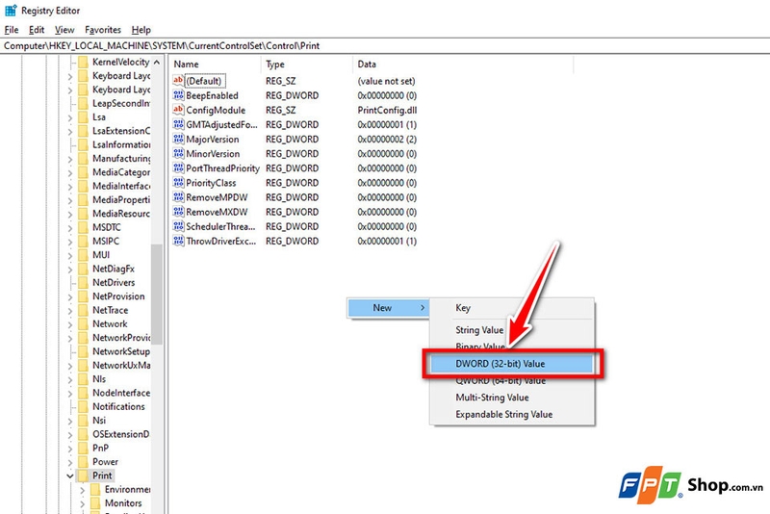Click the RemoveMXDW DWORD value icon
770x514 pixels.
[x=178, y=212]
